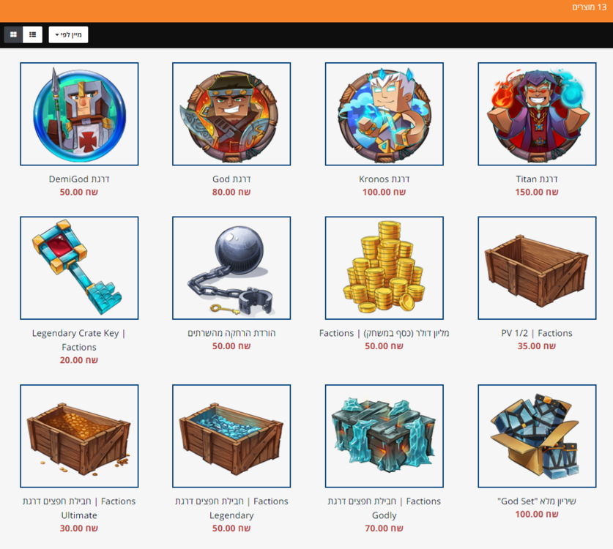Switch to list view layout

click(33, 35)
